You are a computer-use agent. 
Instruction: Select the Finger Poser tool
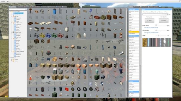point(134,88)
